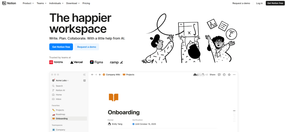Go to the Pricing page

pyautogui.click(x=86, y=3)
